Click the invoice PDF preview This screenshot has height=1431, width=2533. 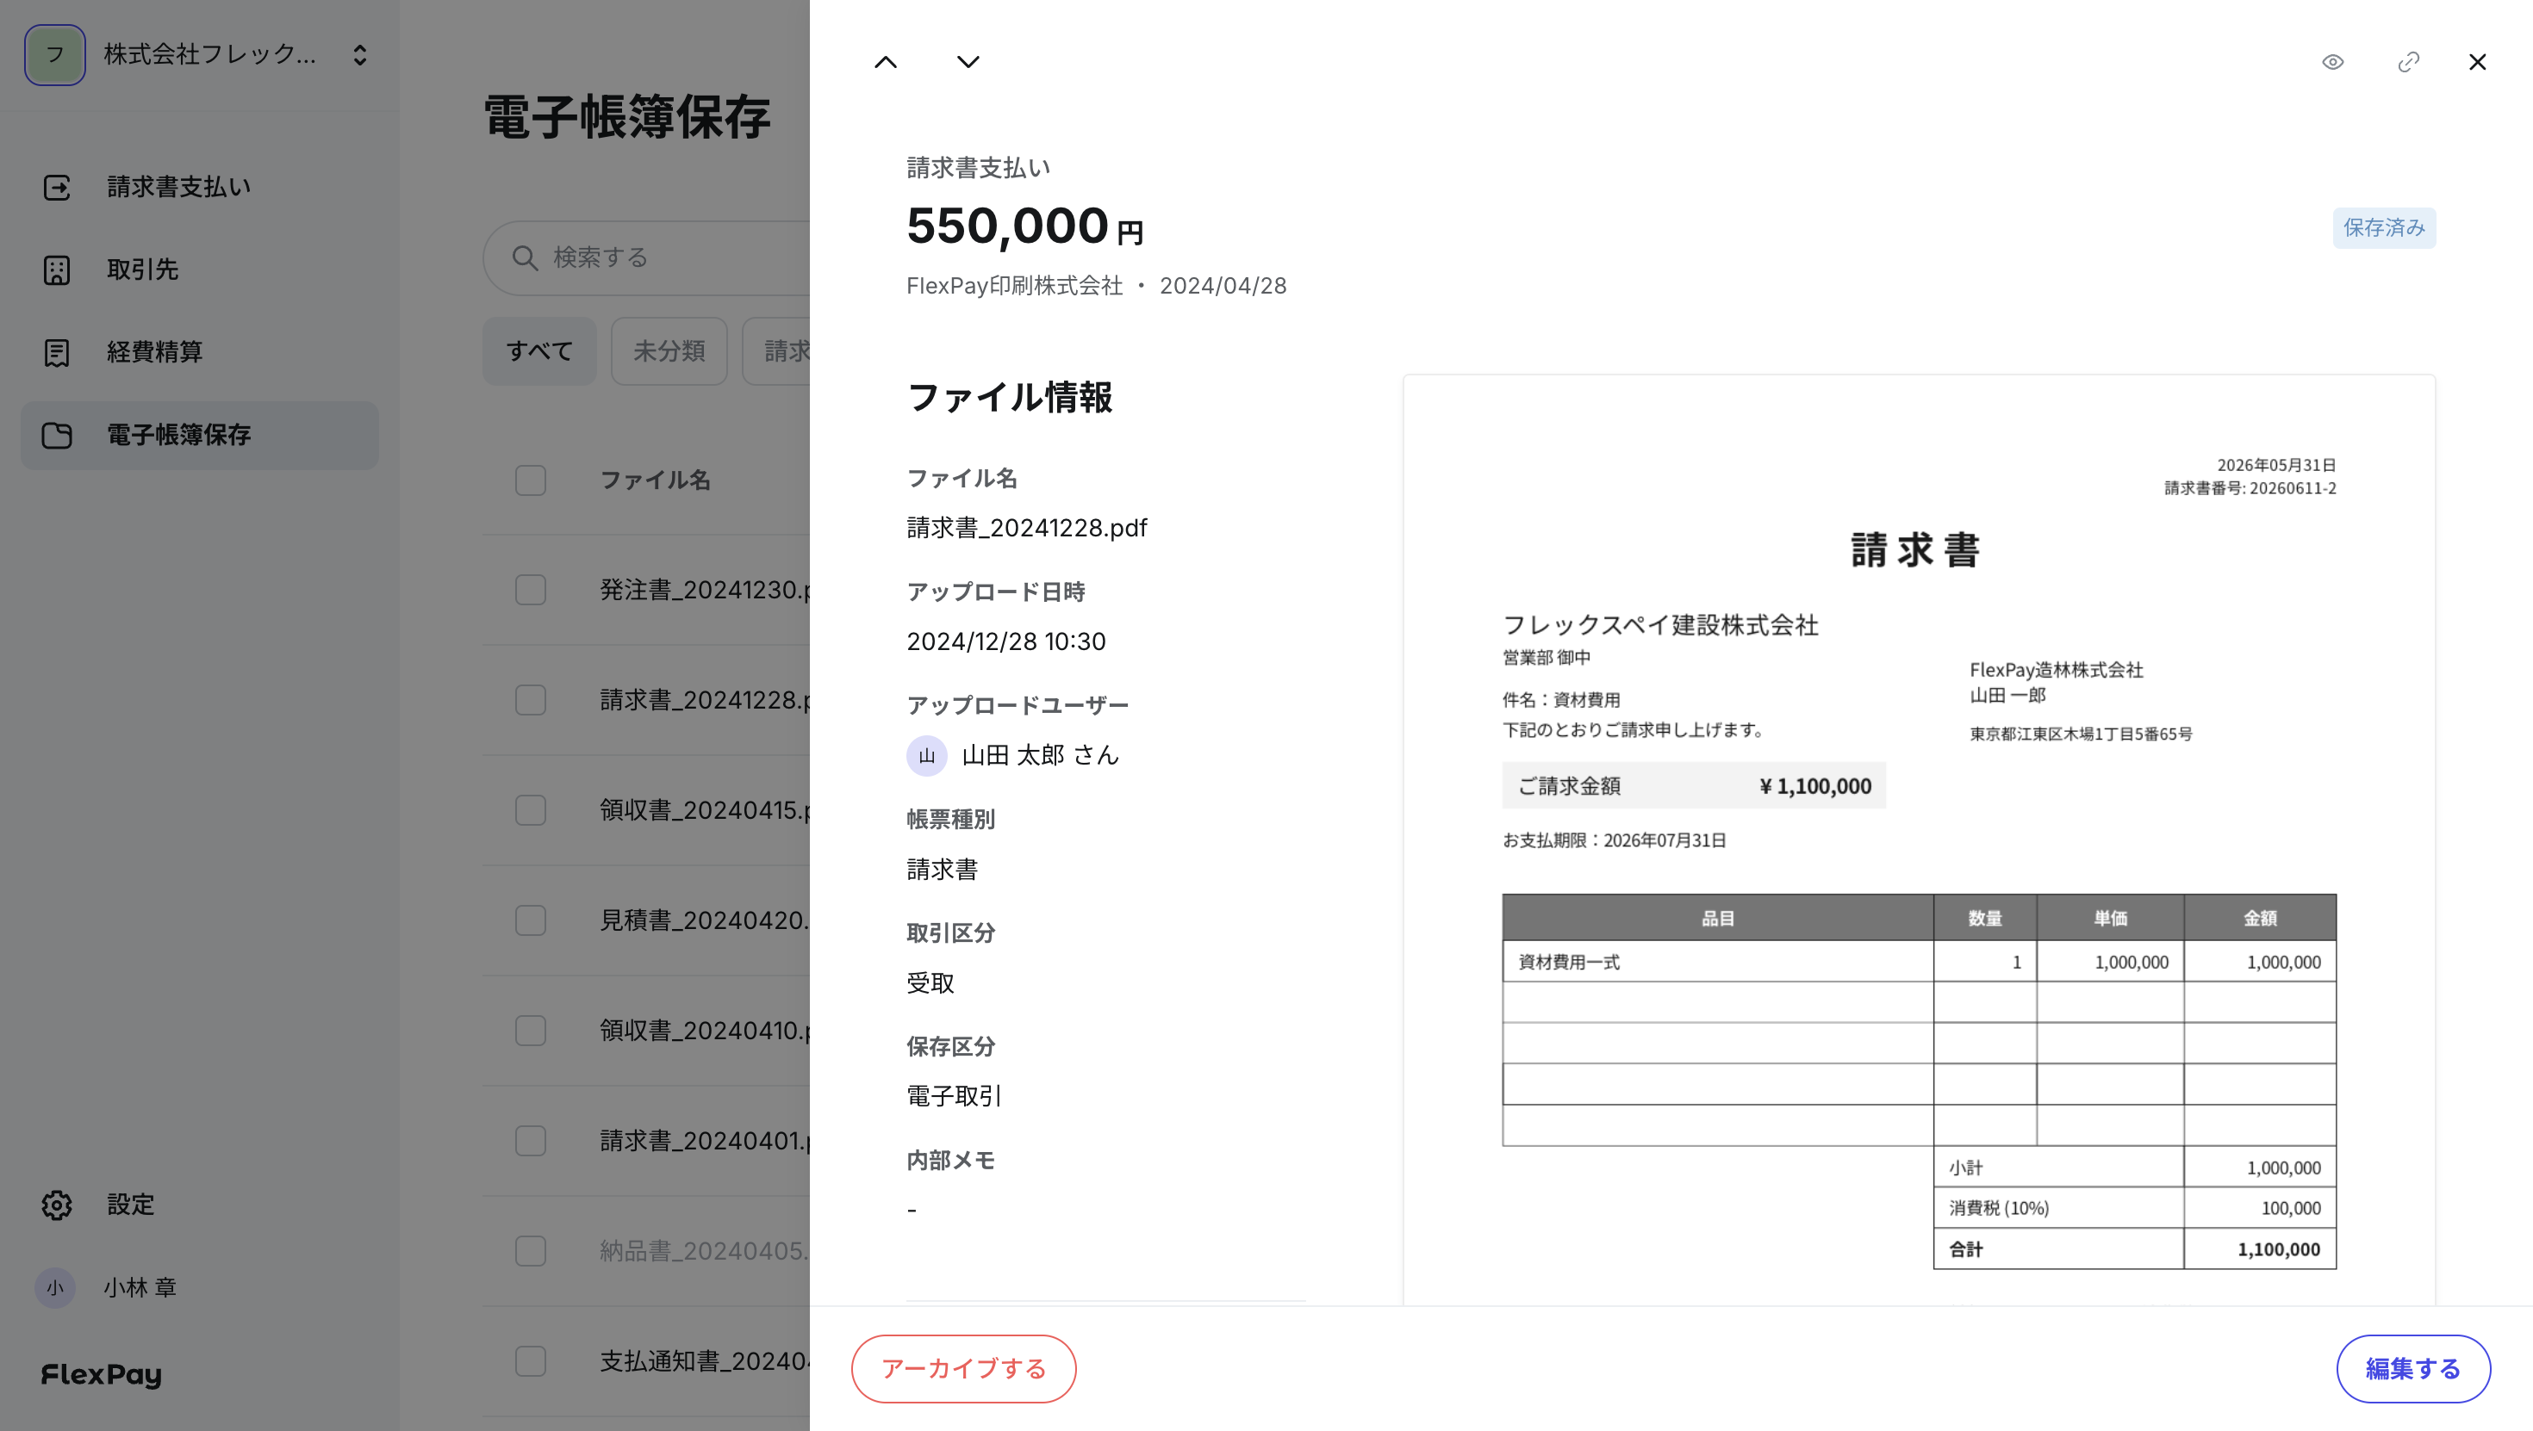1919,840
